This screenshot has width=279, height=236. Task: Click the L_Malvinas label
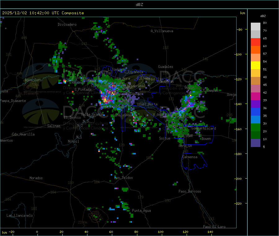coord(122,115)
